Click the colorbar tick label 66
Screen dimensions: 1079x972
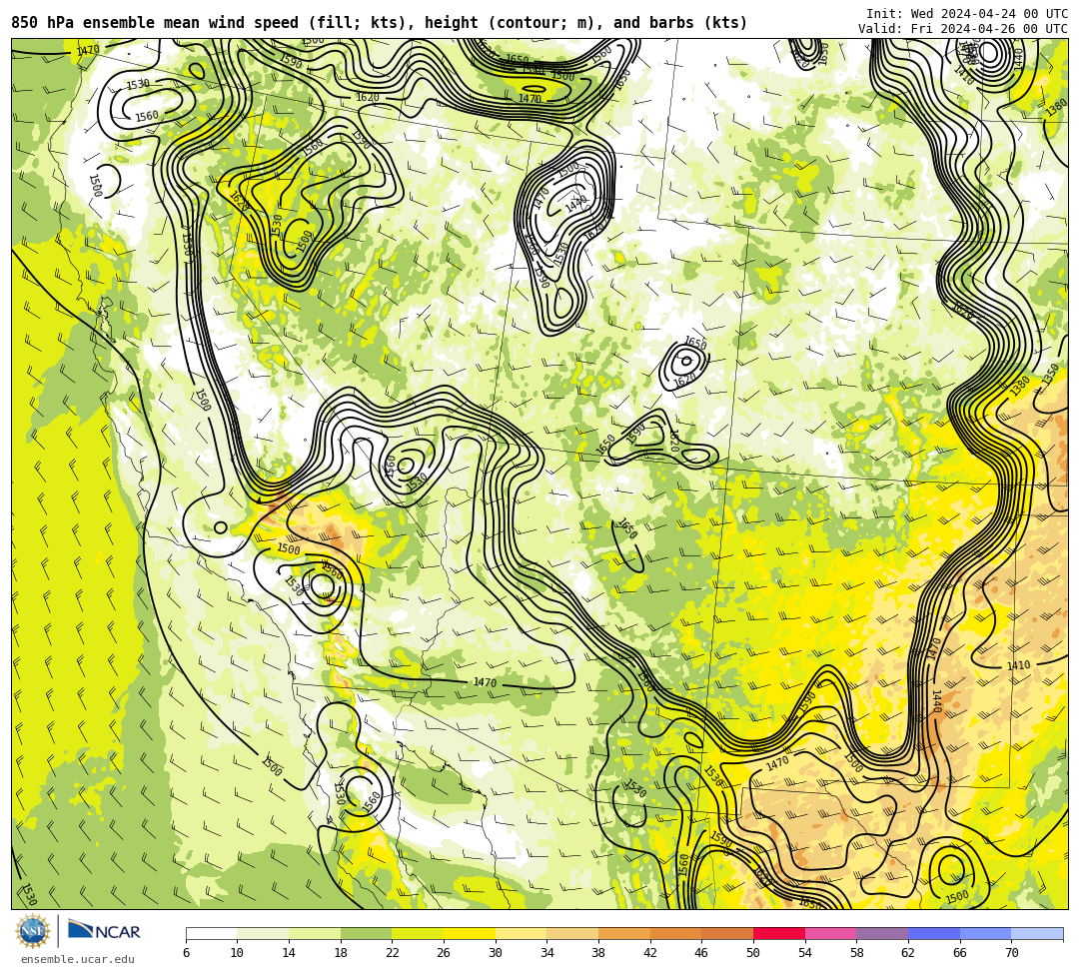(x=960, y=953)
